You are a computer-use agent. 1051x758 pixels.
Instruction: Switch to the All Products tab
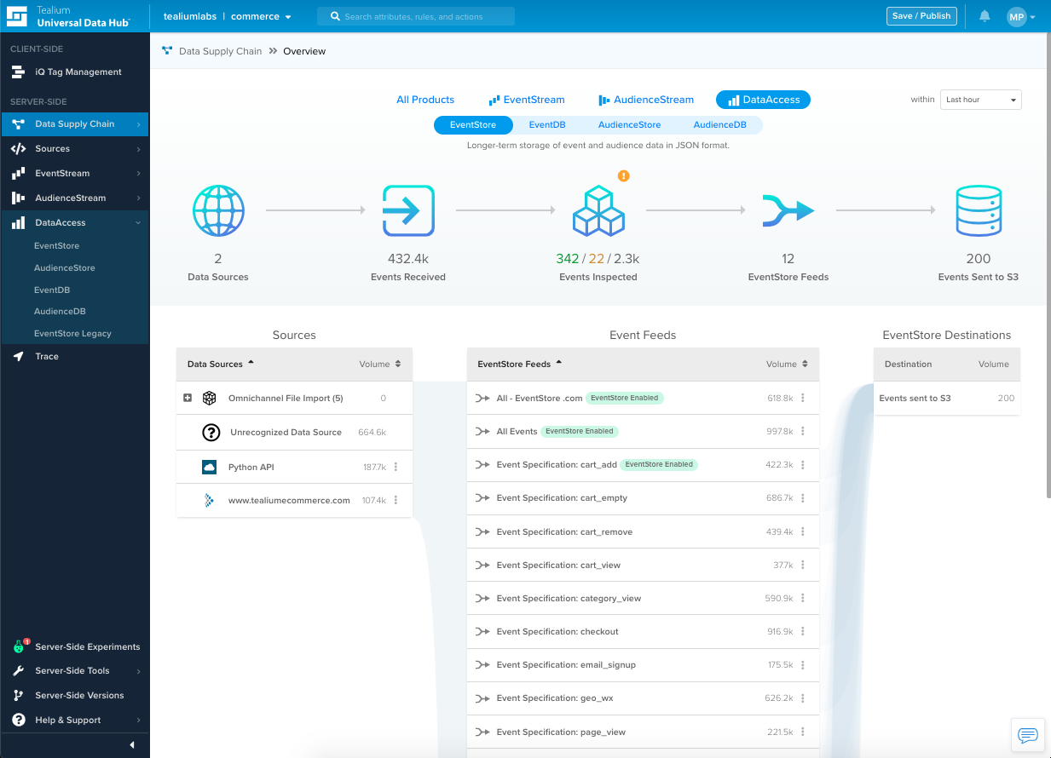[425, 100]
